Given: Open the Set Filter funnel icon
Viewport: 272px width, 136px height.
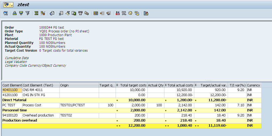Looking at the screenshot, I should [x=27, y=13].
